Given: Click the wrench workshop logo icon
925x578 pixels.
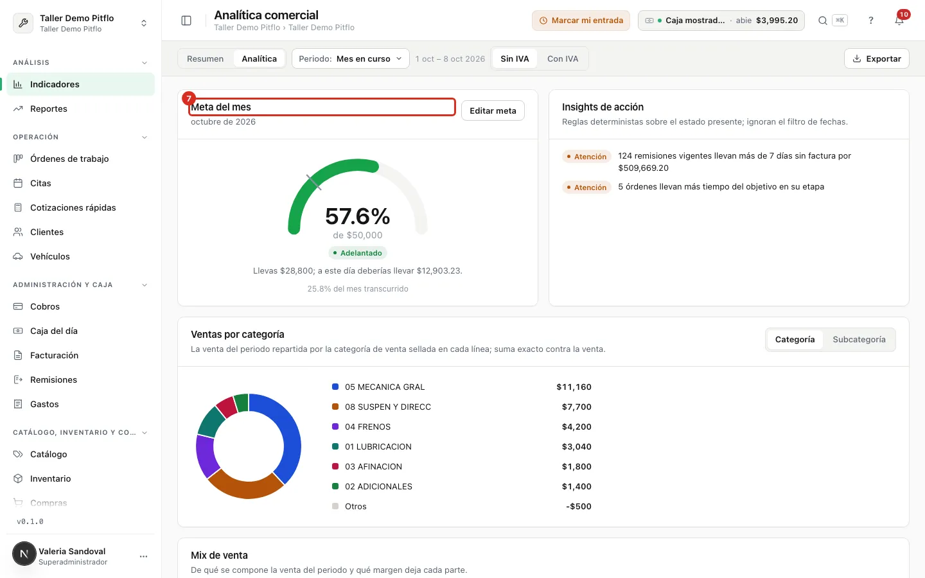Looking at the screenshot, I should [x=23, y=23].
